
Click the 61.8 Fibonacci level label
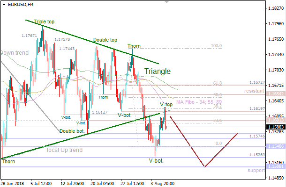click(x=217, y=83)
